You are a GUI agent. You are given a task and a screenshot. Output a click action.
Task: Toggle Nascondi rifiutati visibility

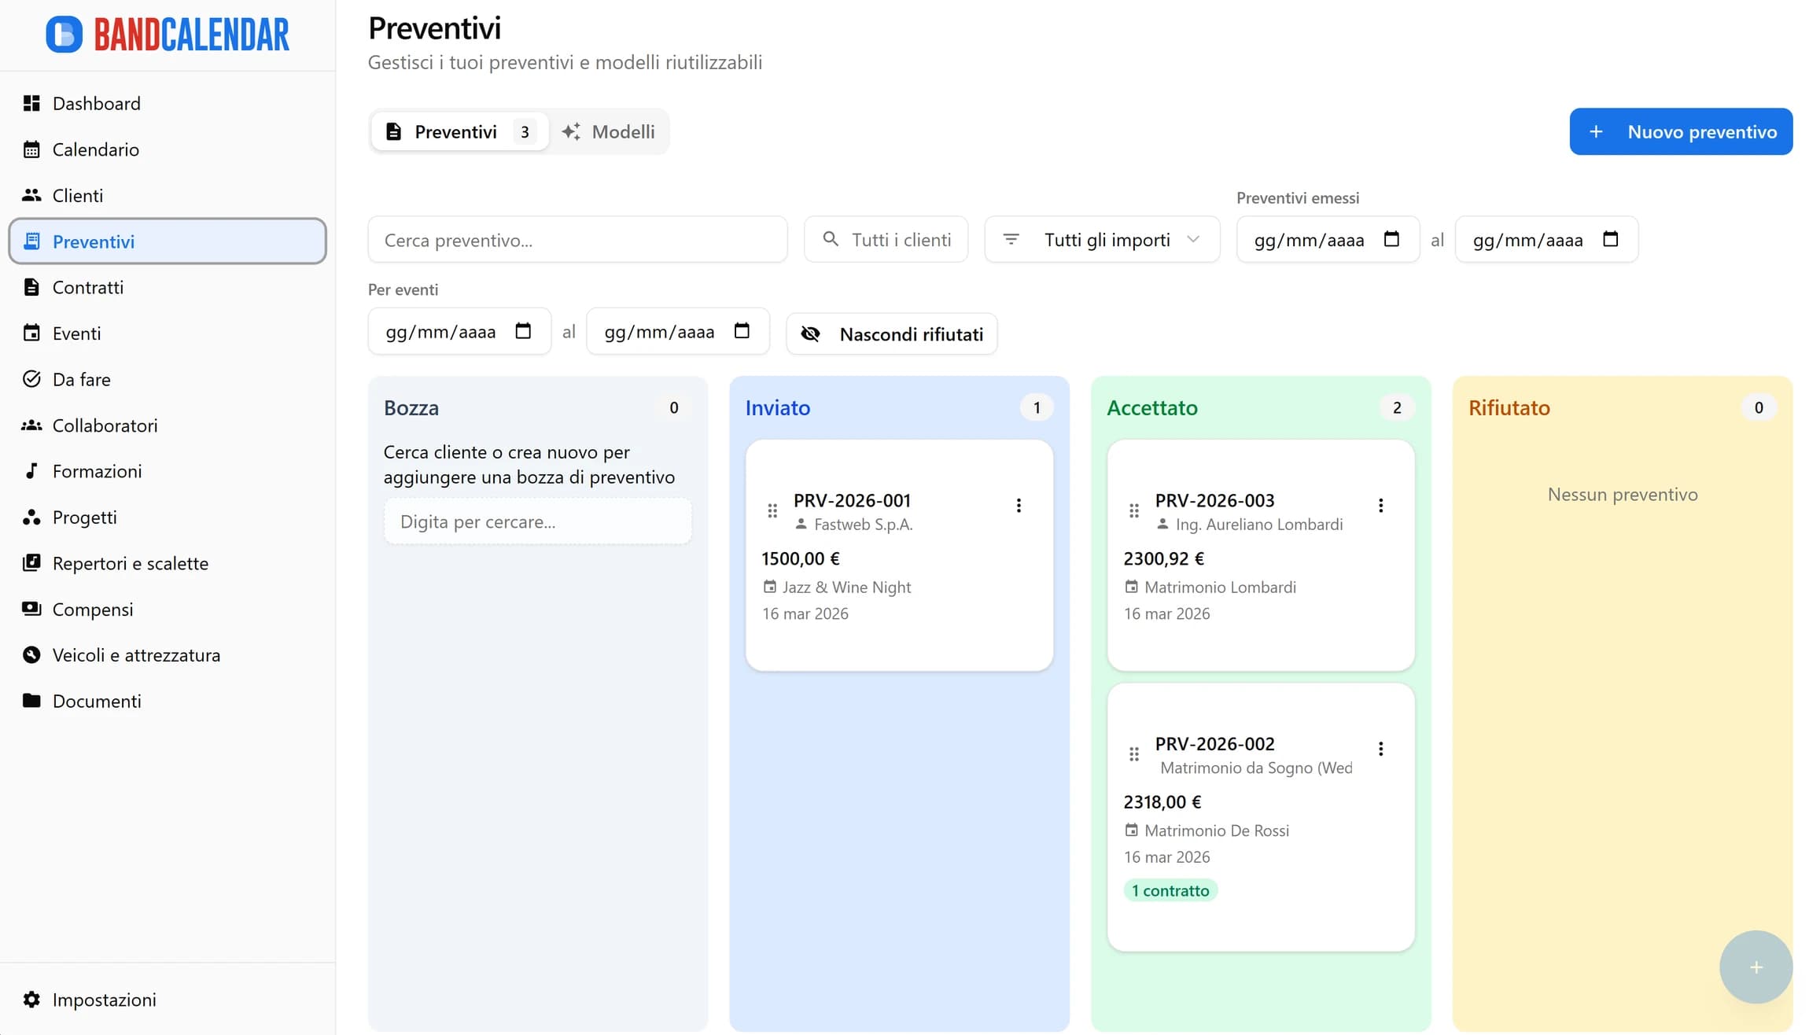[892, 333]
